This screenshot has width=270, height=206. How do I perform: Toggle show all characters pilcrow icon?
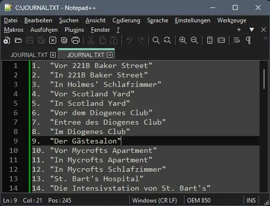click(x=248, y=40)
